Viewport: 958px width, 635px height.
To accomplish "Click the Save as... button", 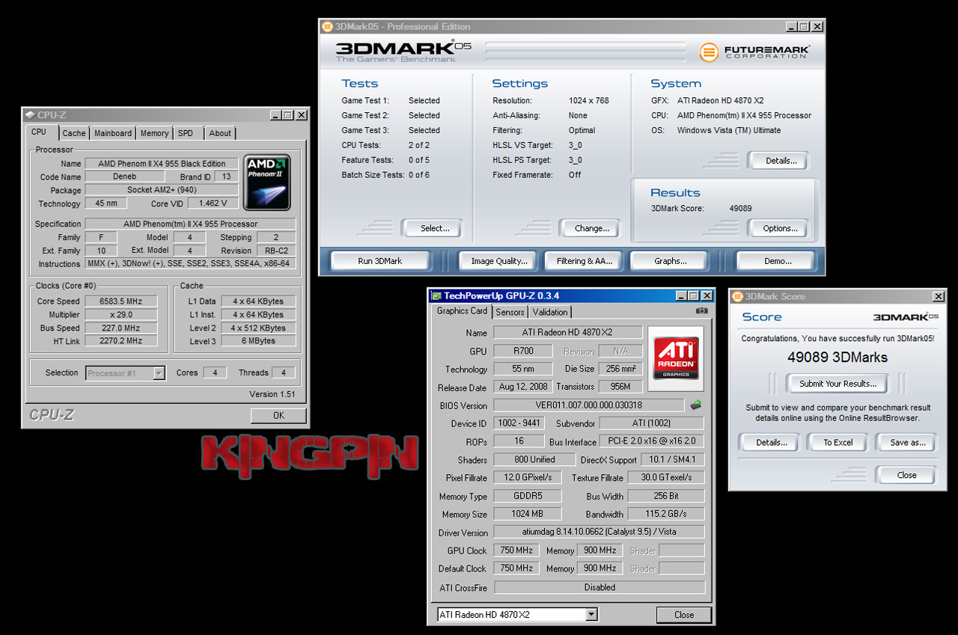I will pyautogui.click(x=907, y=442).
